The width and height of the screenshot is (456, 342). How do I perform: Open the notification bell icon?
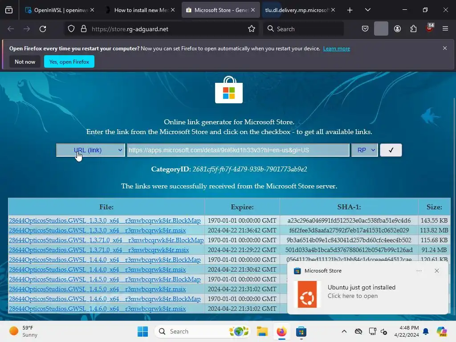426,331
